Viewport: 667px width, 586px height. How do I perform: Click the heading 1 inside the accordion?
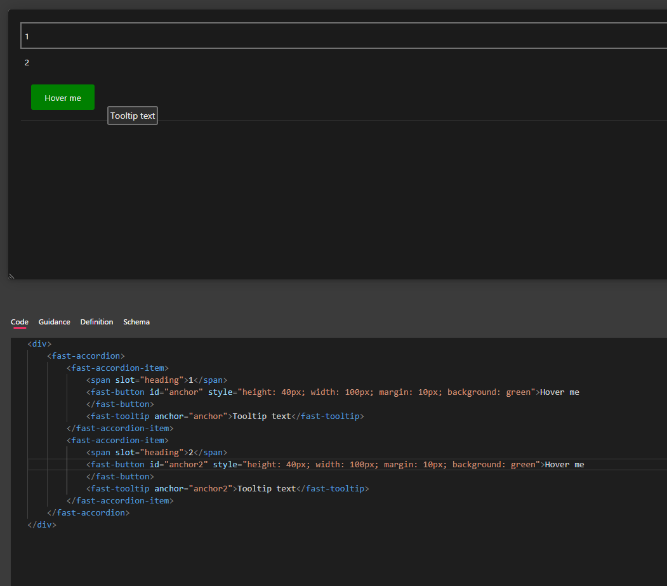[27, 36]
